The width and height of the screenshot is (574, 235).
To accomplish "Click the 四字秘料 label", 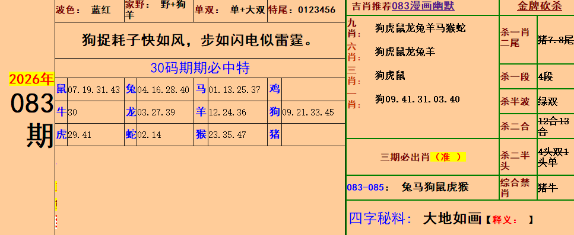I will pos(380,218).
